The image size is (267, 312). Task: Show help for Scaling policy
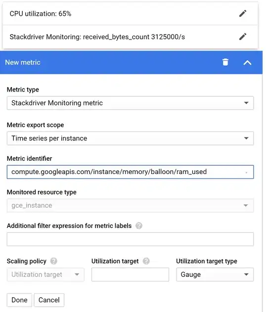[x=54, y=261]
